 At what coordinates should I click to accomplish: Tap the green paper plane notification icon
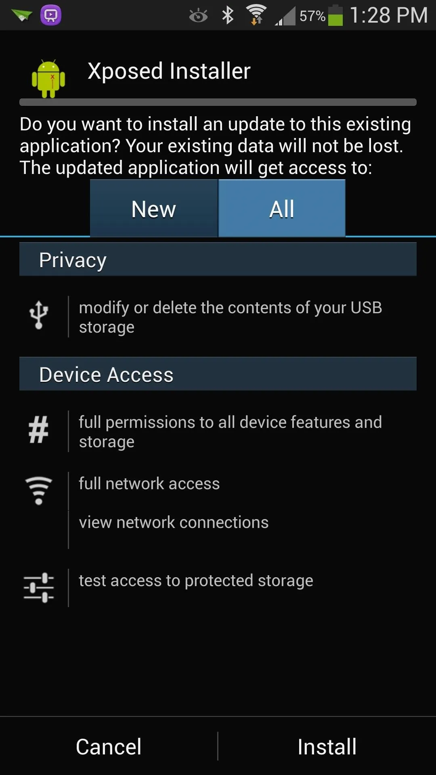22,15
